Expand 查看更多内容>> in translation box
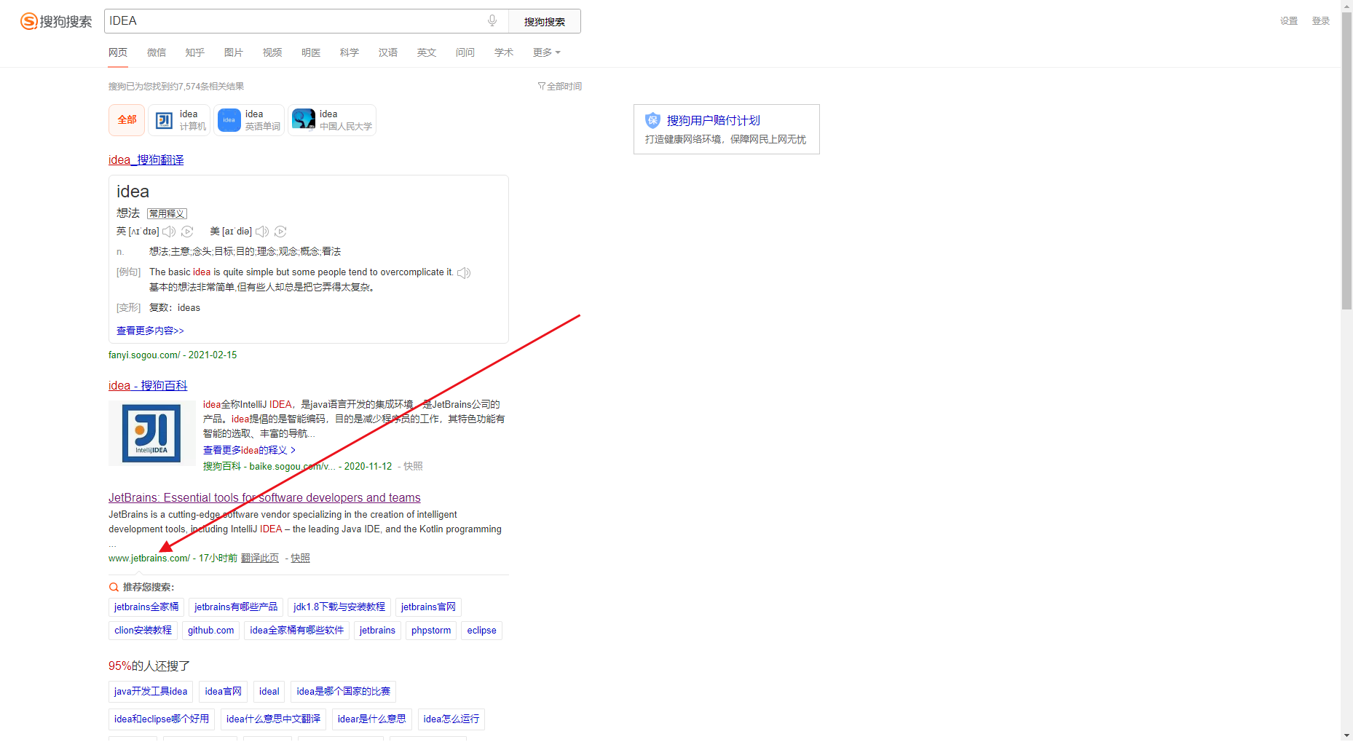Viewport: 1353px width, 742px height. 150,331
